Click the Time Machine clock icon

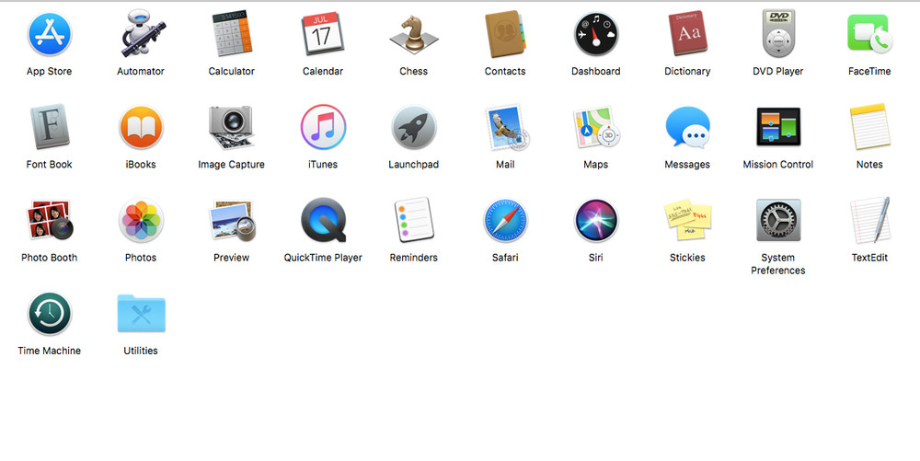click(50, 313)
